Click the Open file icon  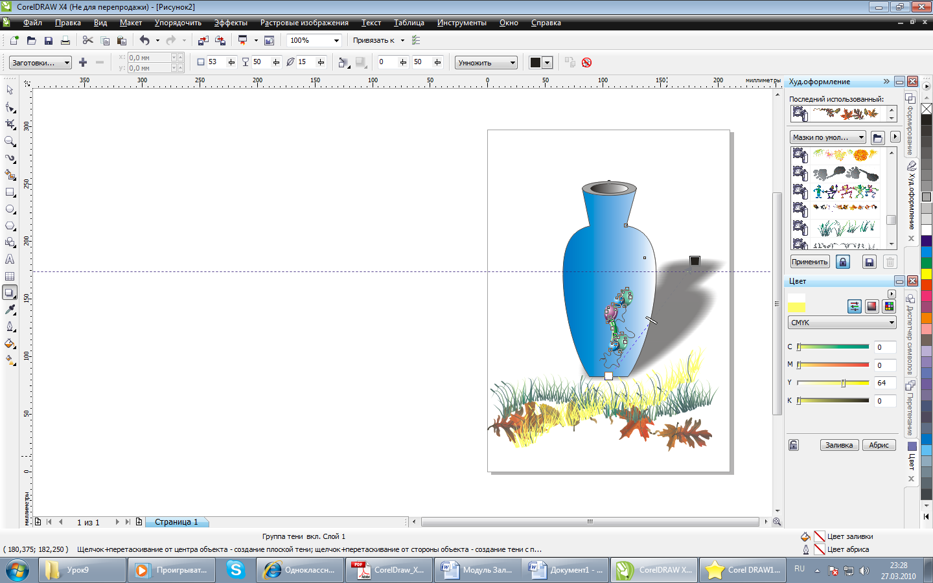31,40
